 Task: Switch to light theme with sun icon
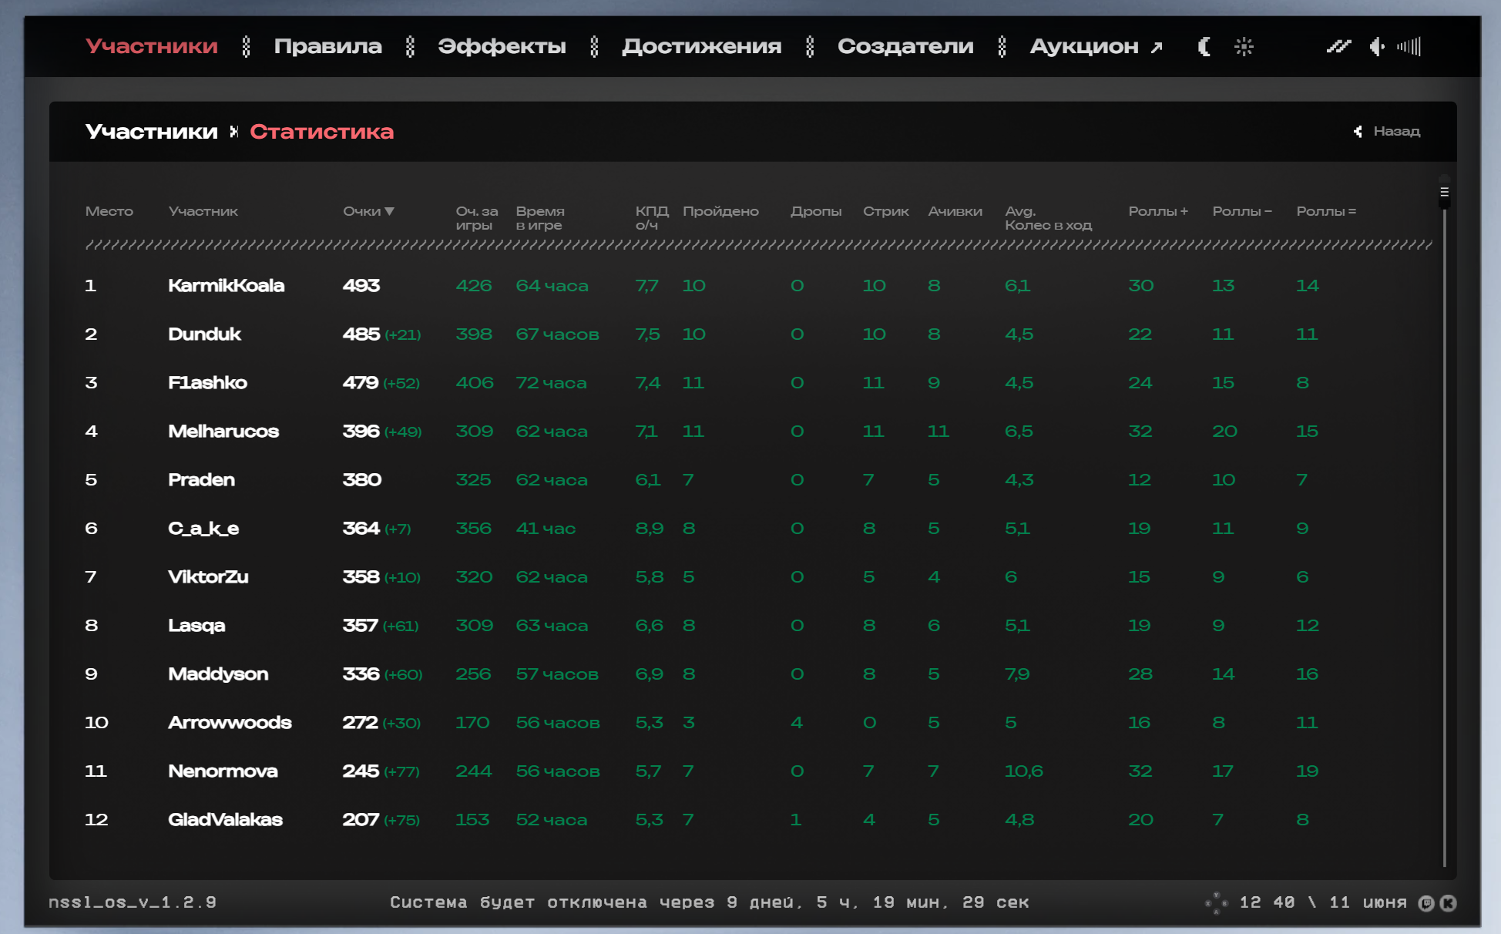(1244, 47)
